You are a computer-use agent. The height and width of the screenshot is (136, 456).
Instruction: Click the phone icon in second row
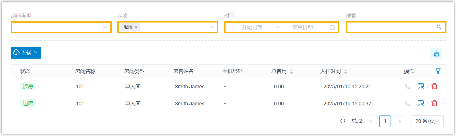(x=407, y=103)
